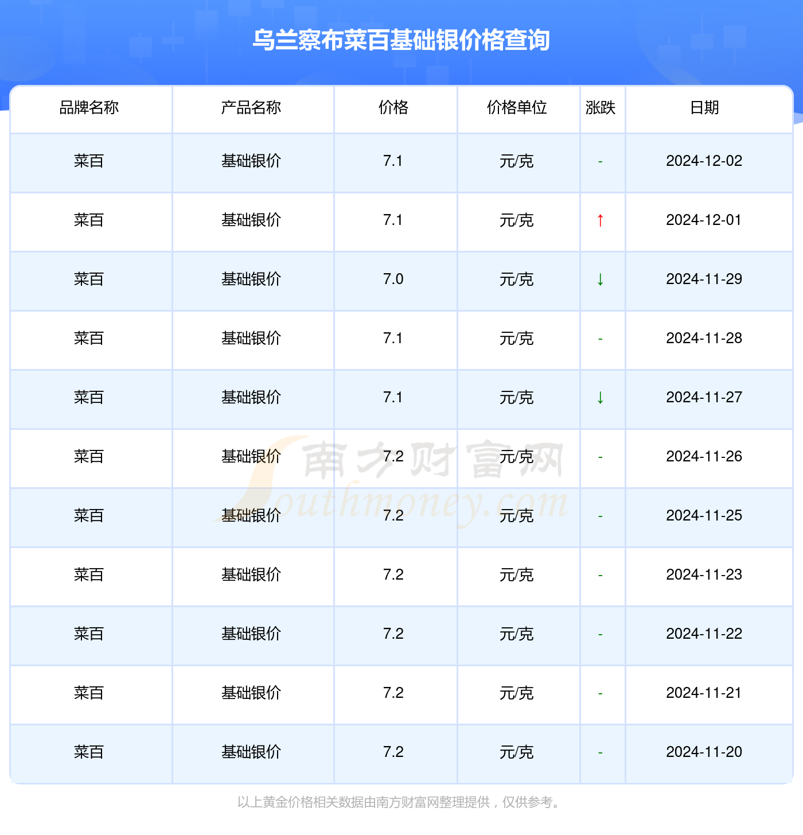Viewport: 803px width, 835px height.
Task: Click the 7.2 price on 2024-11-23 row
Action: (x=393, y=574)
